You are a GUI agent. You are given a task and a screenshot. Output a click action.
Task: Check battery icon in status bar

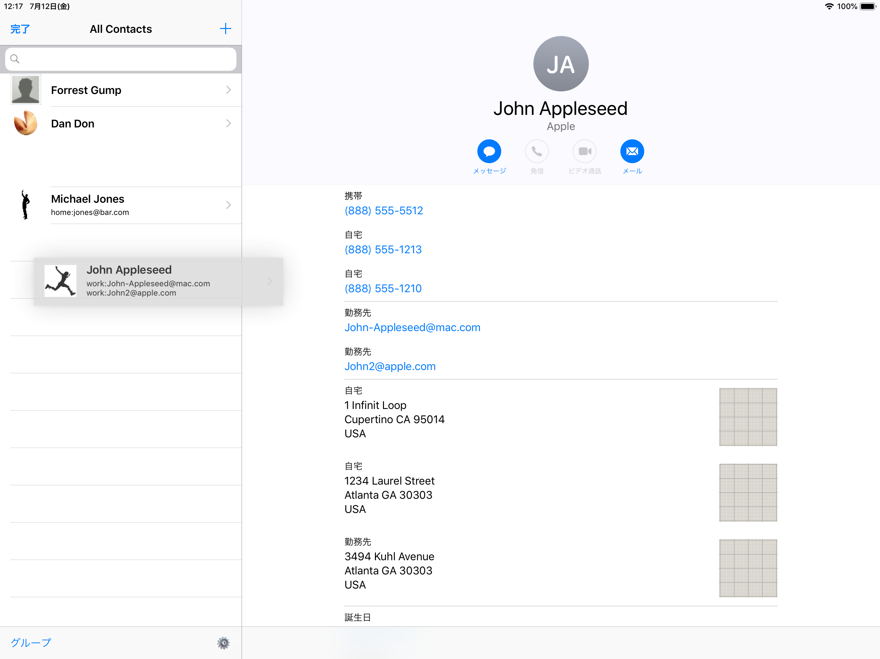pos(868,6)
